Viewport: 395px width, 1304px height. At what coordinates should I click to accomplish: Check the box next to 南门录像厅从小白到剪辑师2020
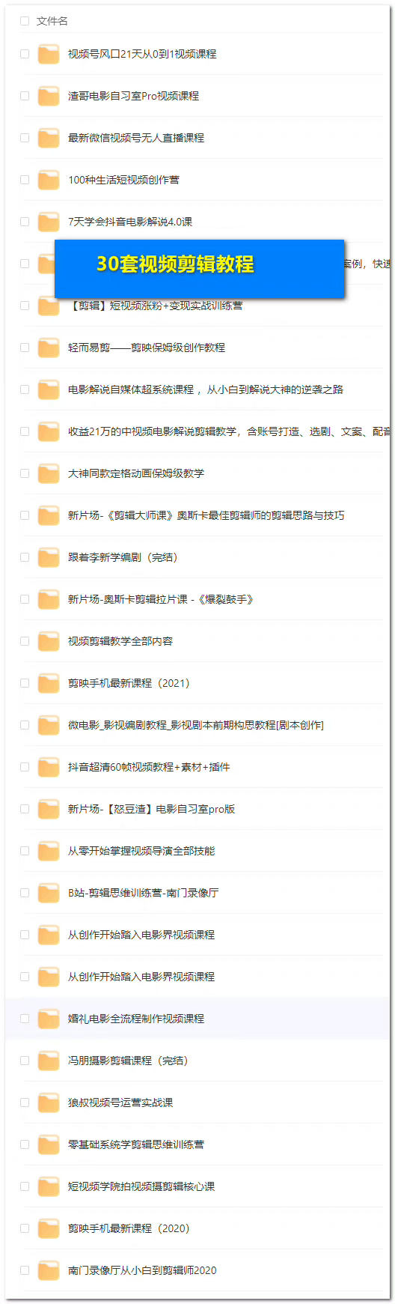click(x=25, y=1270)
